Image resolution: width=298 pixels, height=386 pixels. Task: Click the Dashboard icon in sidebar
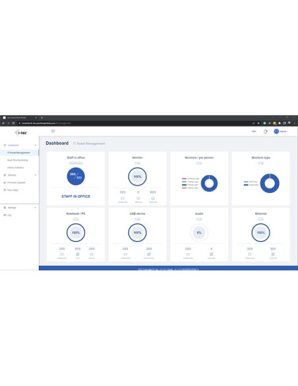coord(5,145)
